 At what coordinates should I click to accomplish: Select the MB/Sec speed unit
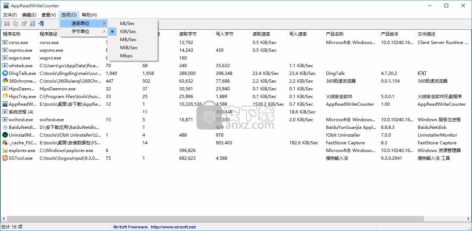pyautogui.click(x=133, y=40)
